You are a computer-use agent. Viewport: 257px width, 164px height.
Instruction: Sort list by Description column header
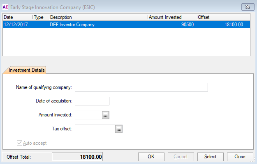click(x=98, y=17)
